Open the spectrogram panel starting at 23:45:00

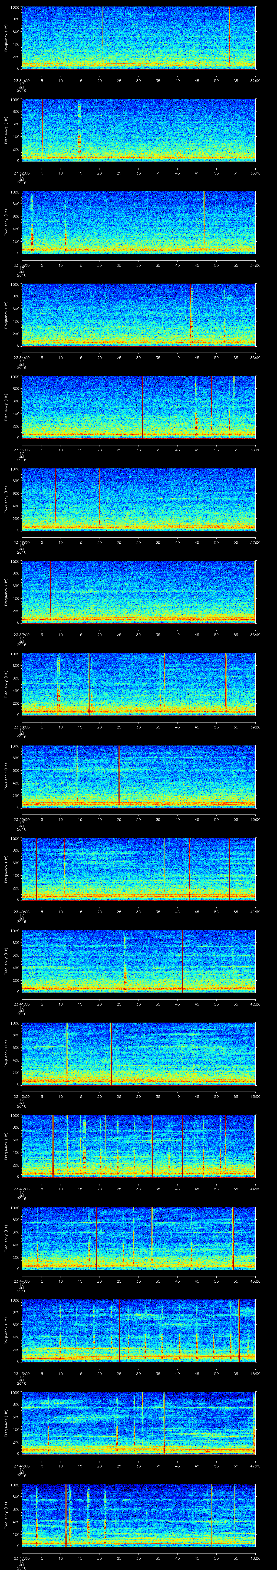point(138,1330)
